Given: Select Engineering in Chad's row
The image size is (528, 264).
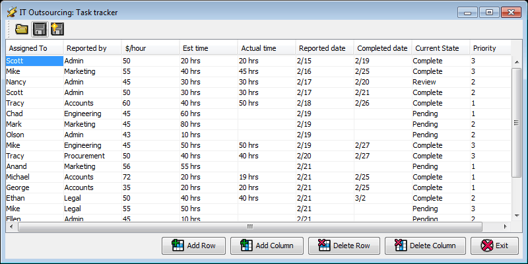Looking at the screenshot, I should pyautogui.click(x=92, y=114).
